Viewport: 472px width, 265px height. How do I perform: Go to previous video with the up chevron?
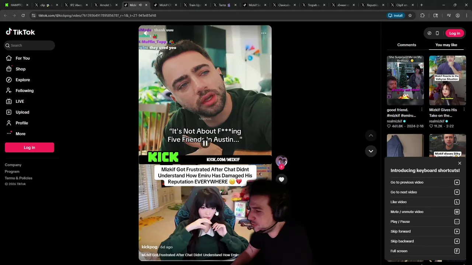click(x=371, y=135)
